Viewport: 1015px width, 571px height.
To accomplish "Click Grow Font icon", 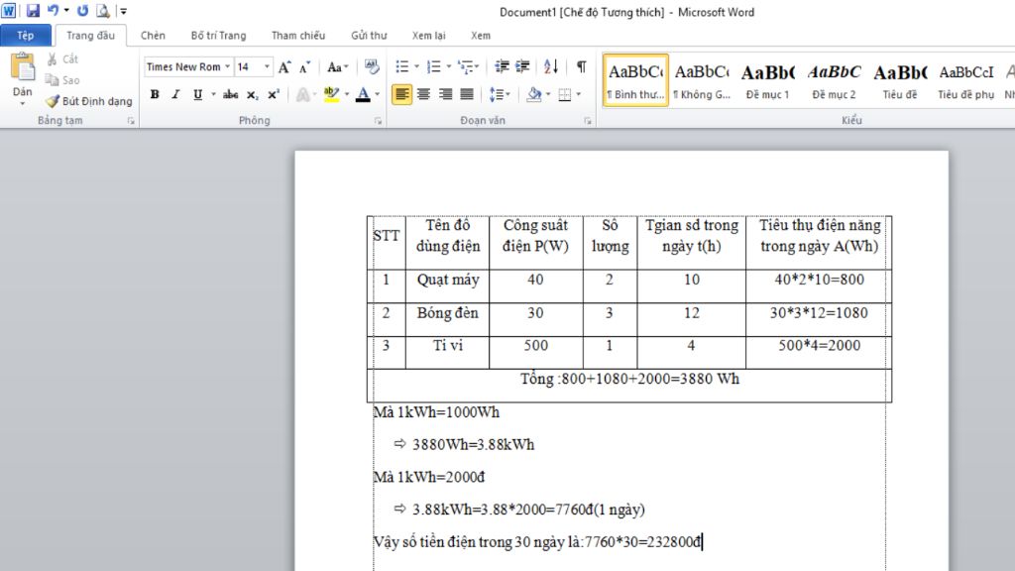I will point(284,66).
